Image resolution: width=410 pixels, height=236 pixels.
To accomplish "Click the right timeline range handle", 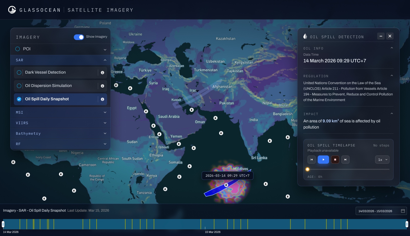I will tap(407, 224).
